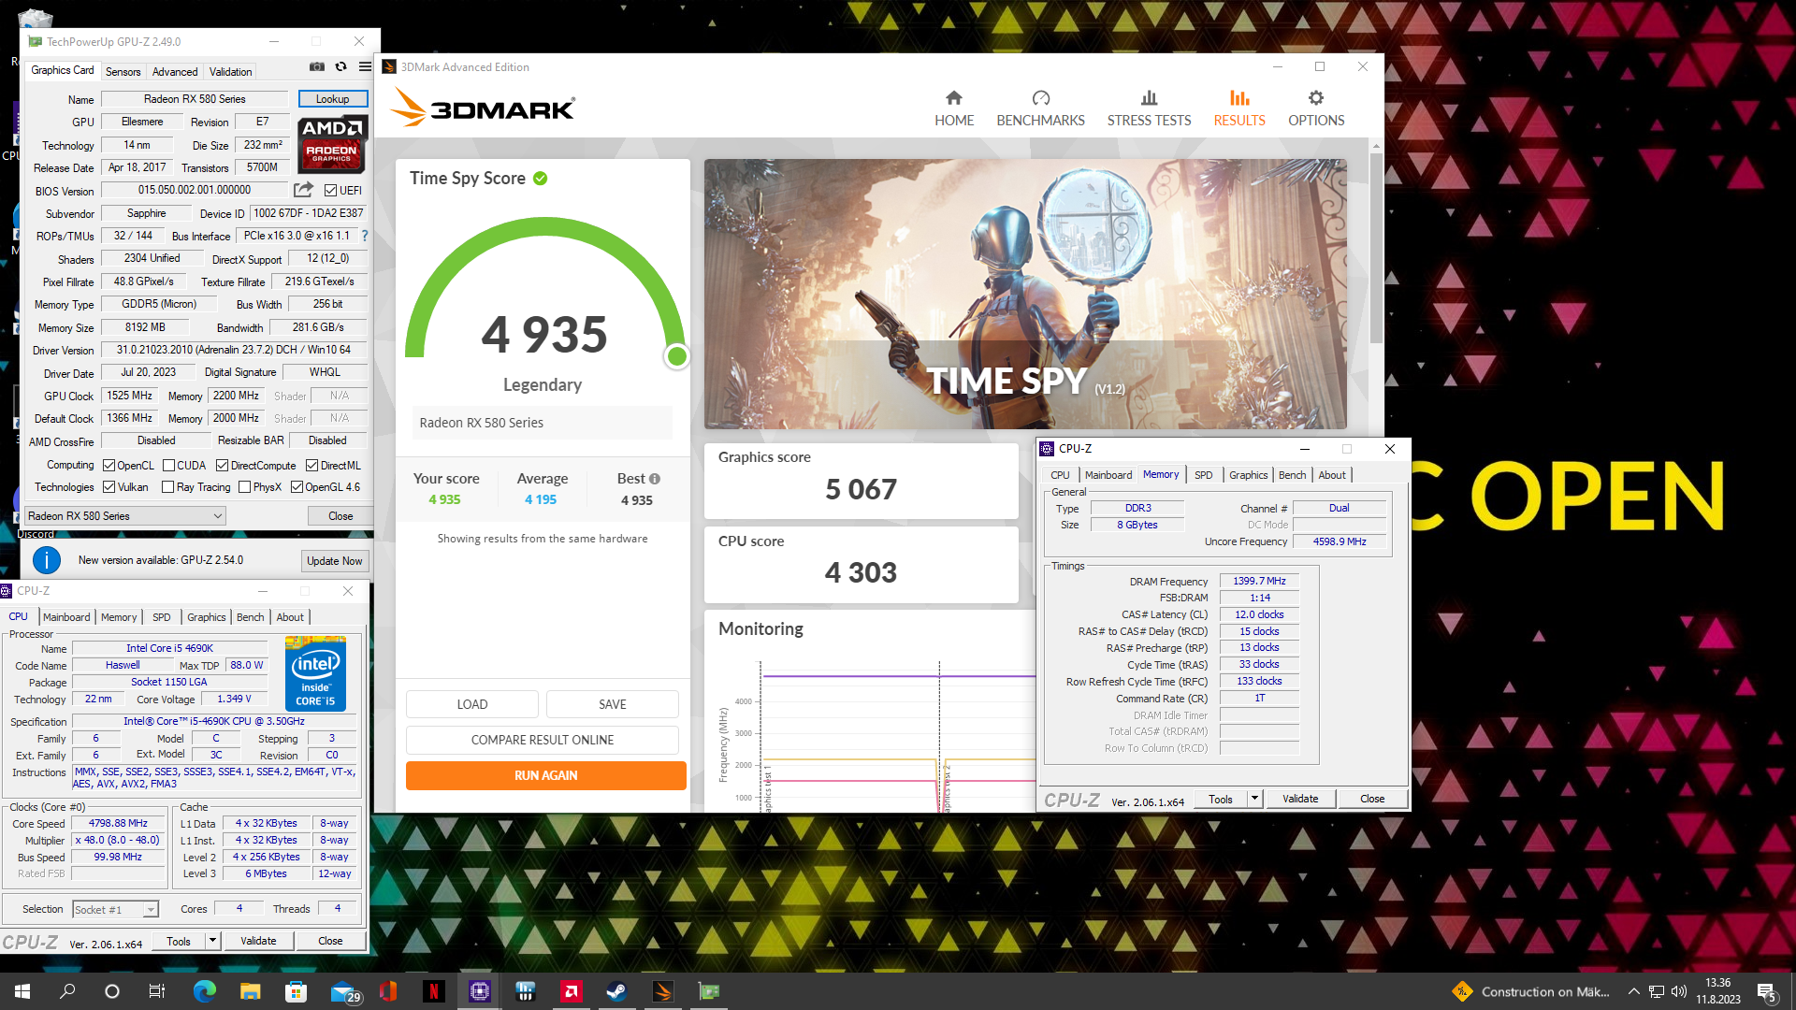Viewport: 1796px width, 1010px height.
Task: Click LOAD result button in 3DMark
Action: [472, 704]
